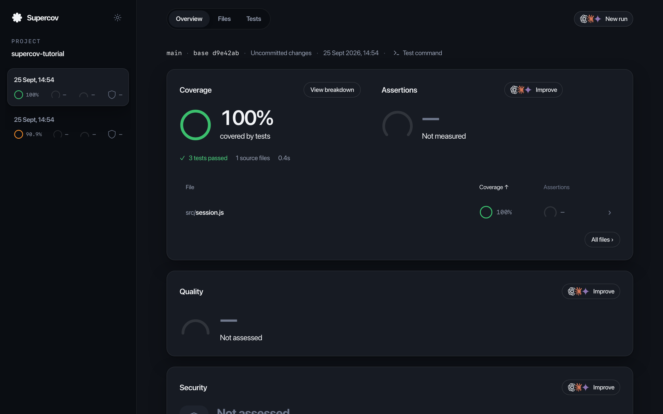663x414 pixels.
Task: Click the Supercov flower logo icon
Action: point(17,17)
